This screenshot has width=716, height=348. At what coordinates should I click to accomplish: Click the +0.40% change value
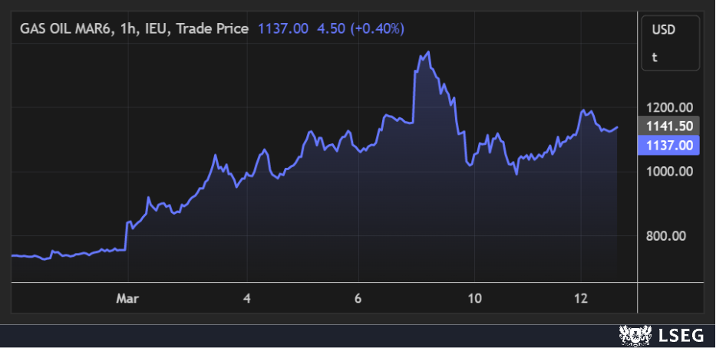tap(377, 28)
